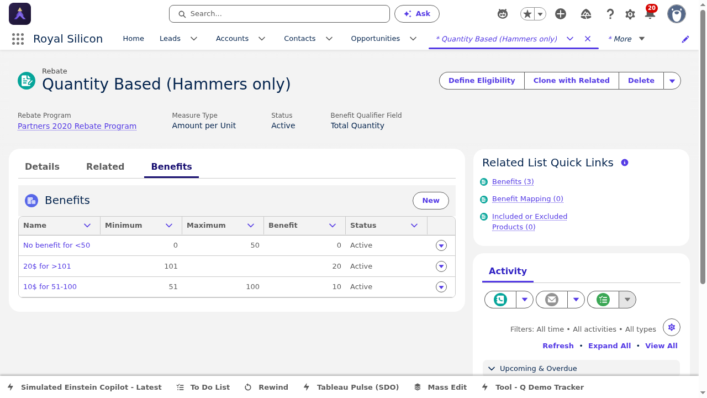Open Benefit column sort menu
Viewport: 707px width, 398px height.
[x=333, y=226]
